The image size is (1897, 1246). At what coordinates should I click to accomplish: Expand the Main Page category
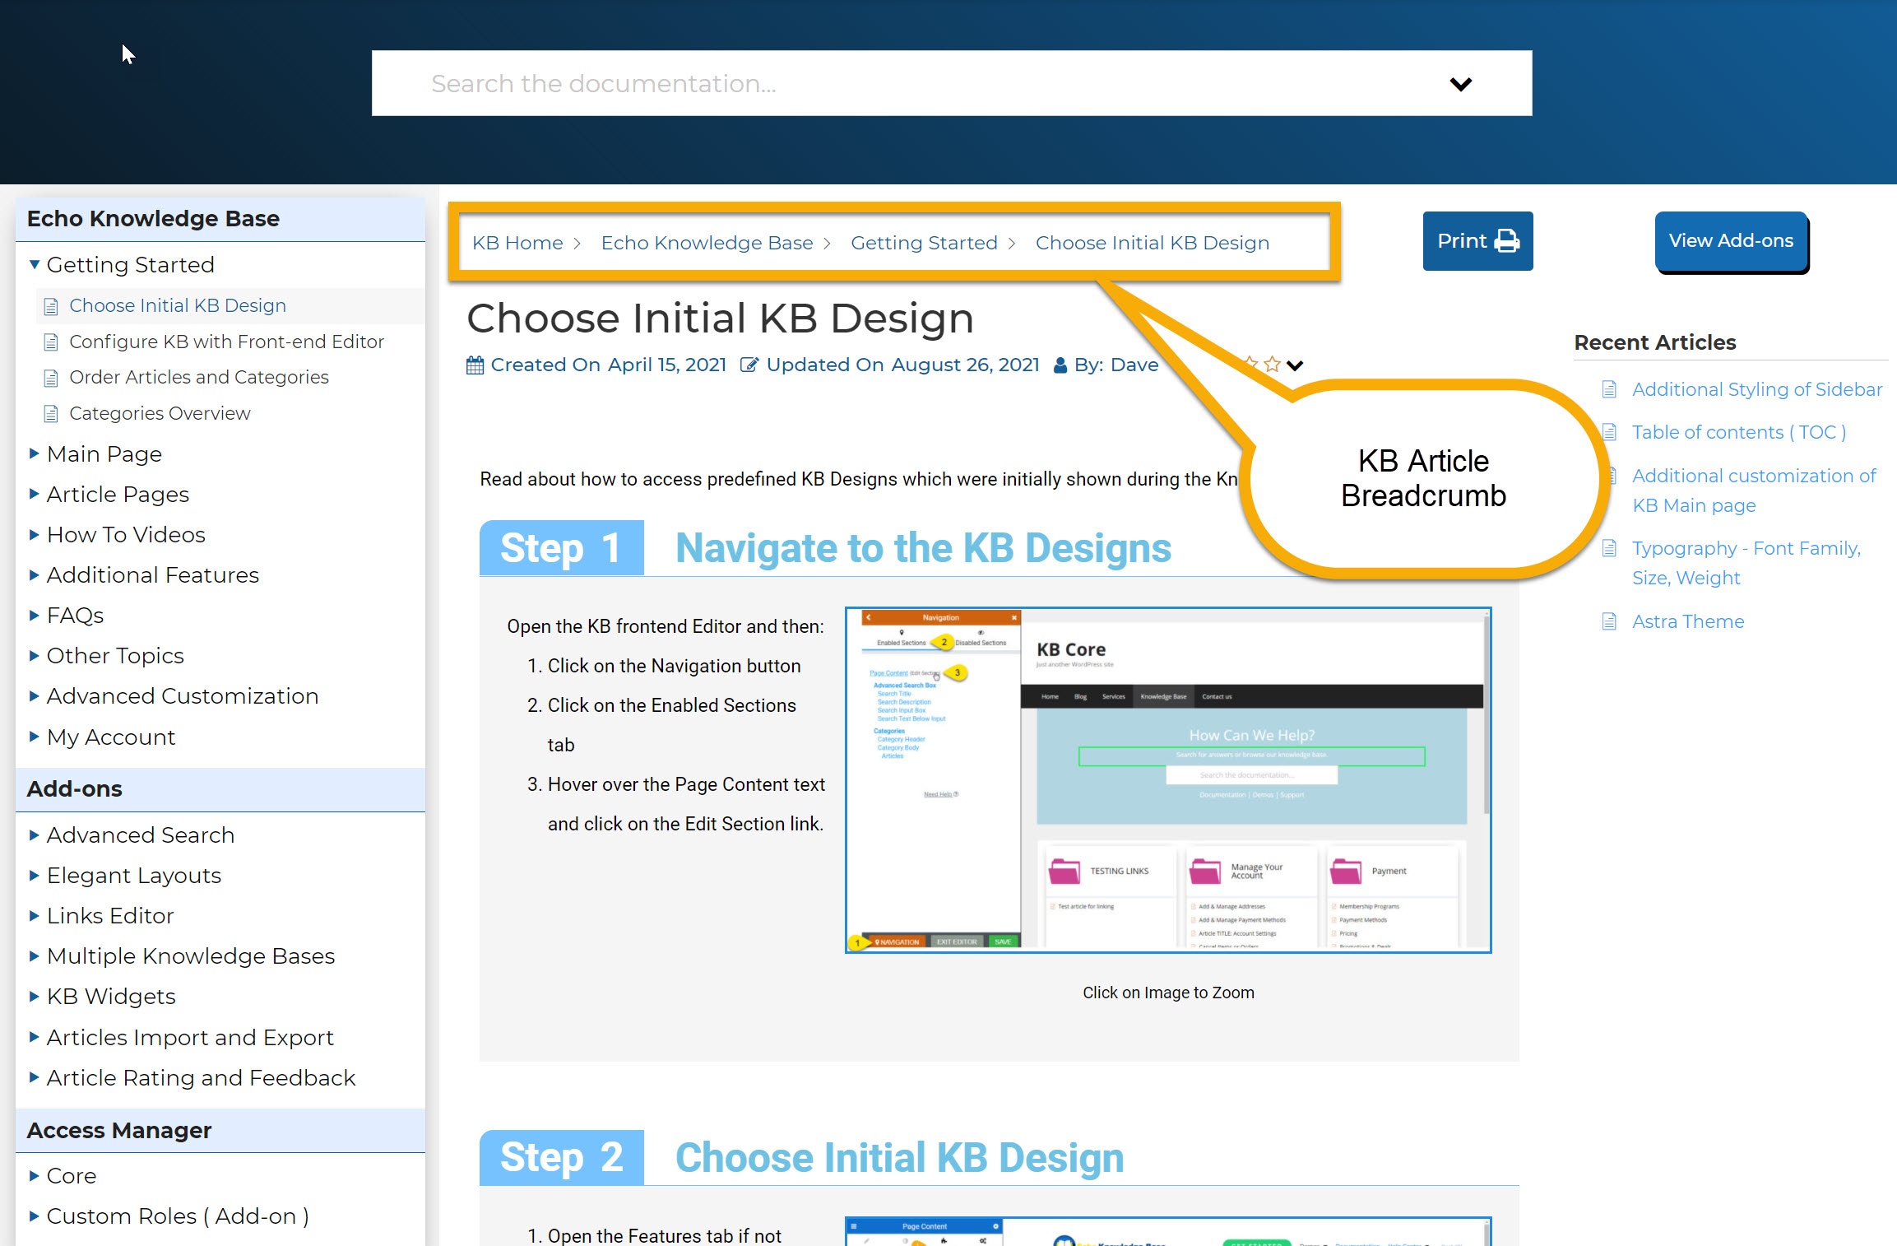click(x=35, y=453)
